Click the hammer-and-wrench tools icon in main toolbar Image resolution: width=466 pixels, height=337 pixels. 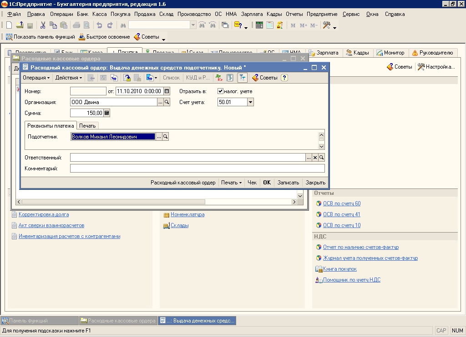click(x=326, y=25)
